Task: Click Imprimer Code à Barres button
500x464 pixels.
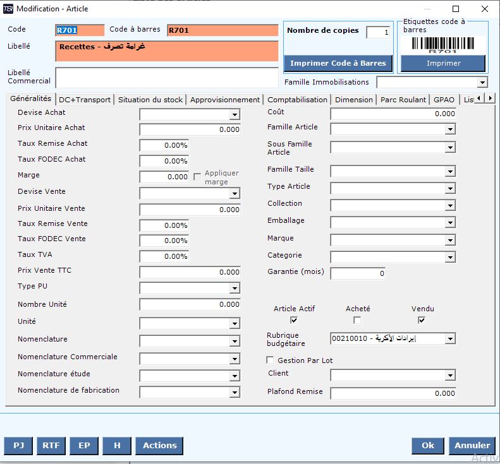Action: point(338,63)
